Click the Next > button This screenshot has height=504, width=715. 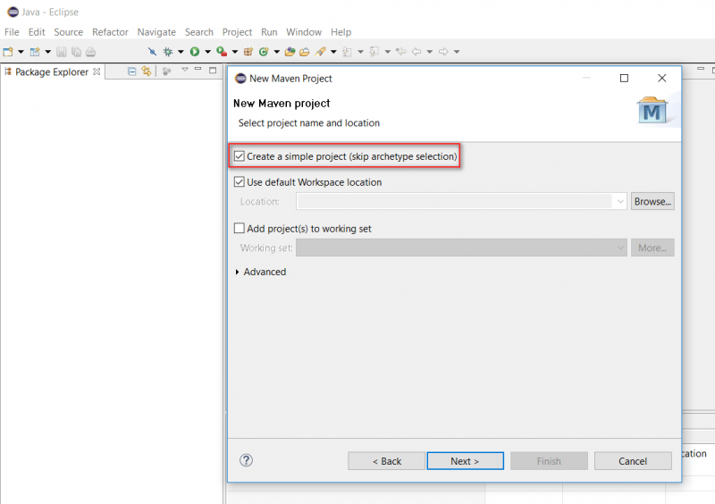(465, 461)
